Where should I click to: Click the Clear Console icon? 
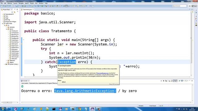169,81
